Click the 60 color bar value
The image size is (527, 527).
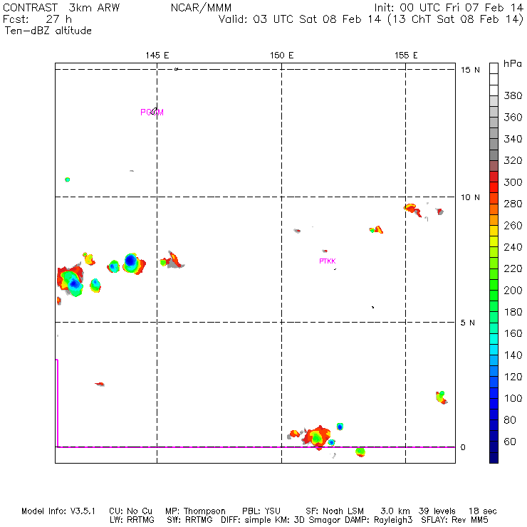510,442
